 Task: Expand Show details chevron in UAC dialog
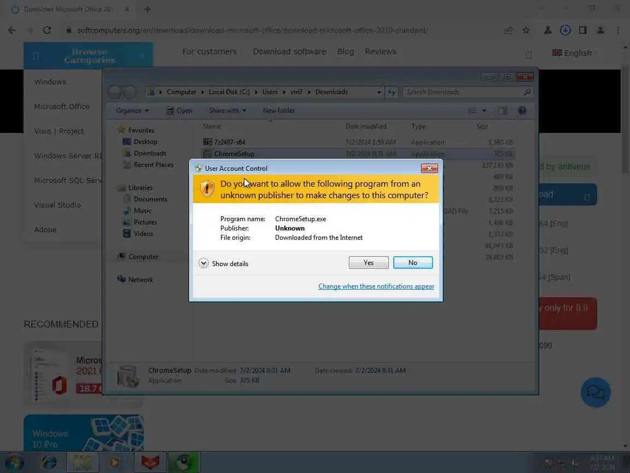tap(203, 263)
